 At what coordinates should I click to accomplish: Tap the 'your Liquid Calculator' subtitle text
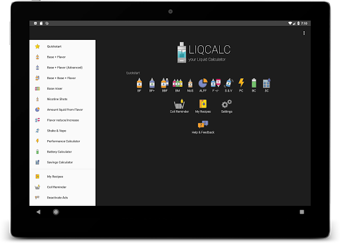[207, 60]
